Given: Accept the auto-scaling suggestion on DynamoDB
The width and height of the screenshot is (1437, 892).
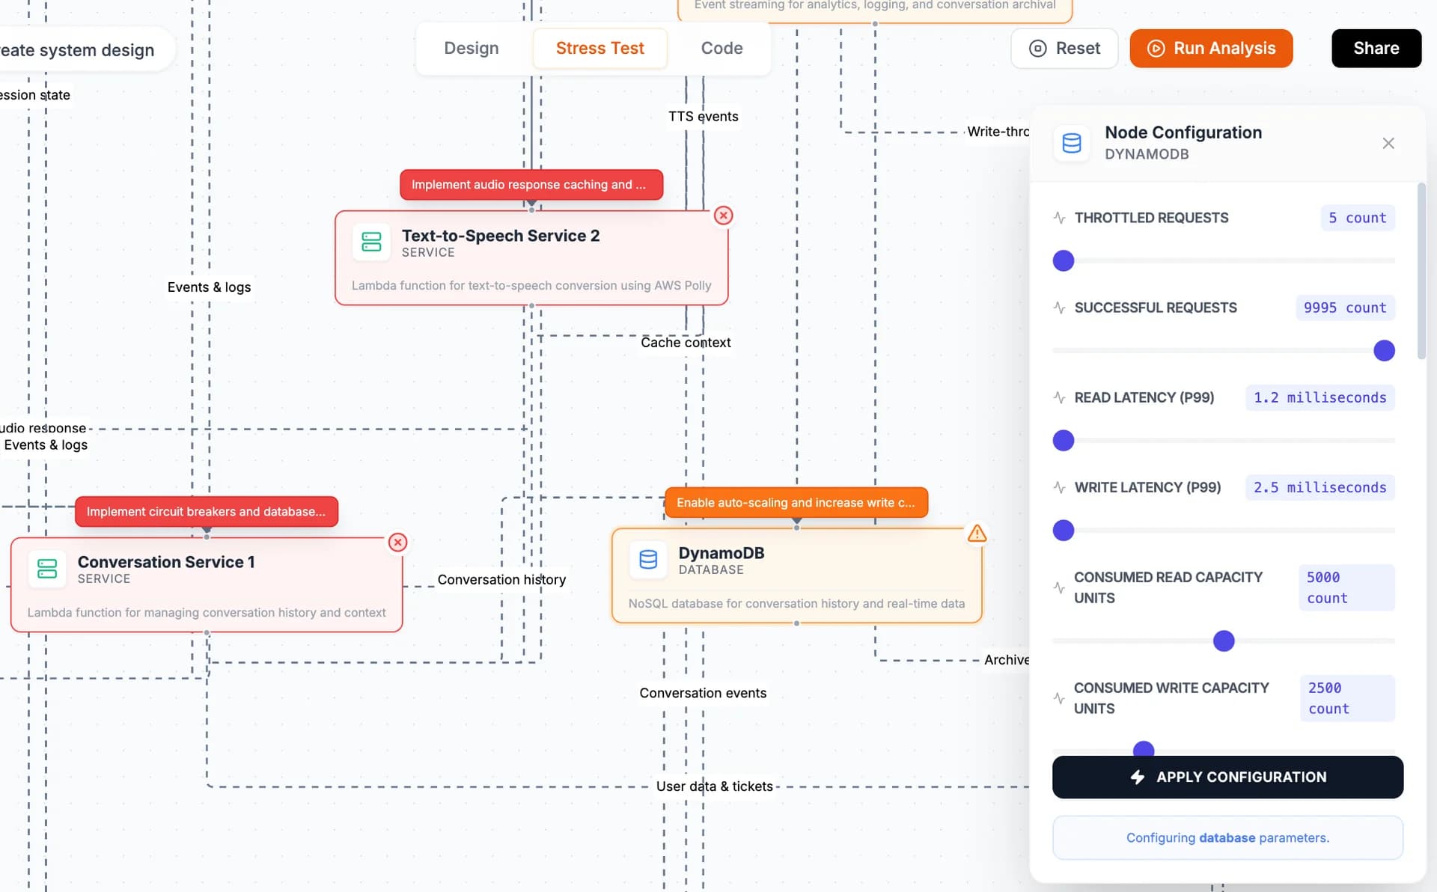Looking at the screenshot, I should pyautogui.click(x=796, y=503).
